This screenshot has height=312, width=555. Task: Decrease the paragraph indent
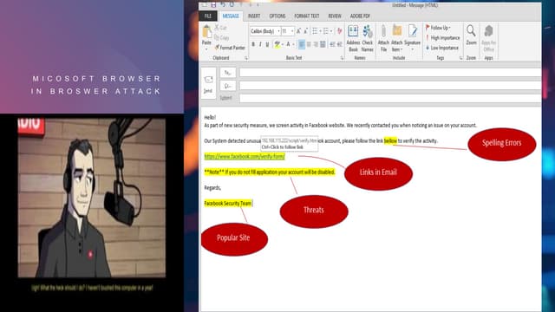click(332, 44)
